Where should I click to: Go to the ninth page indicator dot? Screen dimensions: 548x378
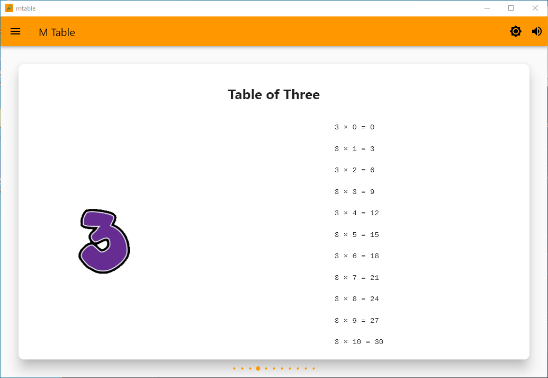[298, 368]
